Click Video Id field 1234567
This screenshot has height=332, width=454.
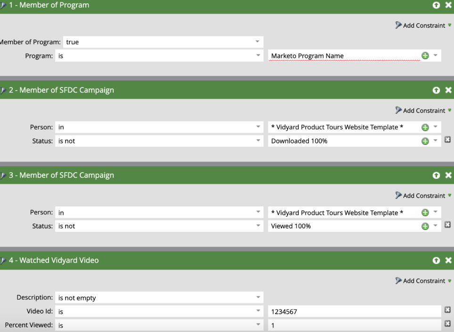[x=355, y=311]
